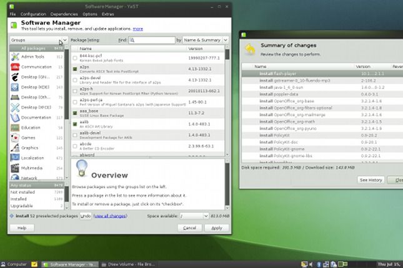Select the Localization group flag icon

pyautogui.click(x=15, y=158)
